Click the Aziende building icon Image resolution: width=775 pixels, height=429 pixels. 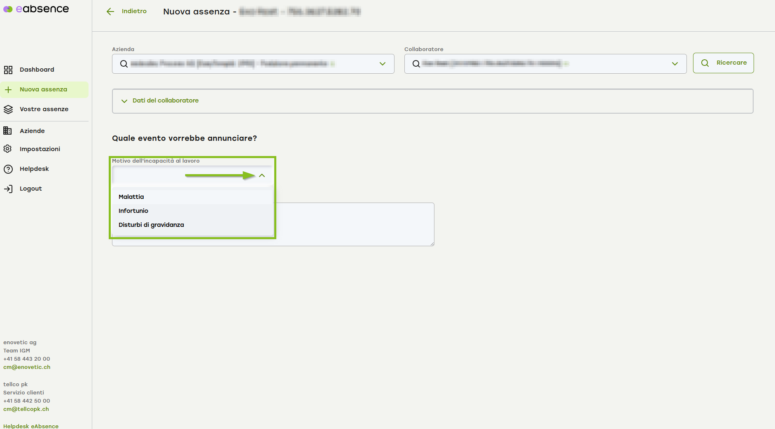coord(7,131)
